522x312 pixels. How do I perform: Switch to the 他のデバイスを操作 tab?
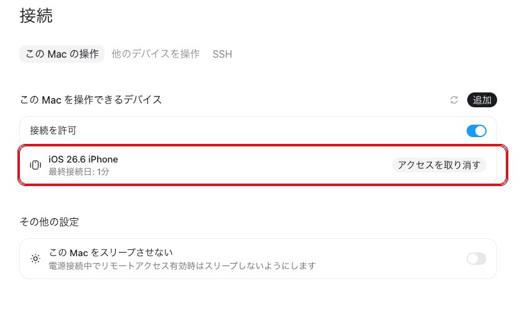pyautogui.click(x=156, y=54)
